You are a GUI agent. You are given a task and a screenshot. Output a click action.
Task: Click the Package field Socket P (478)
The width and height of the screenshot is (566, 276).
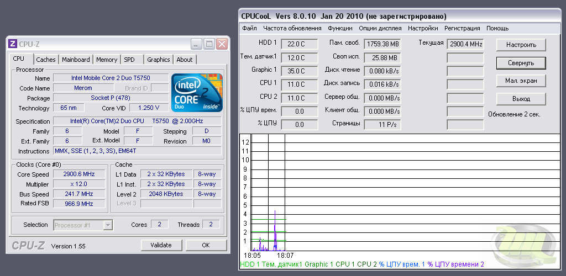point(111,98)
